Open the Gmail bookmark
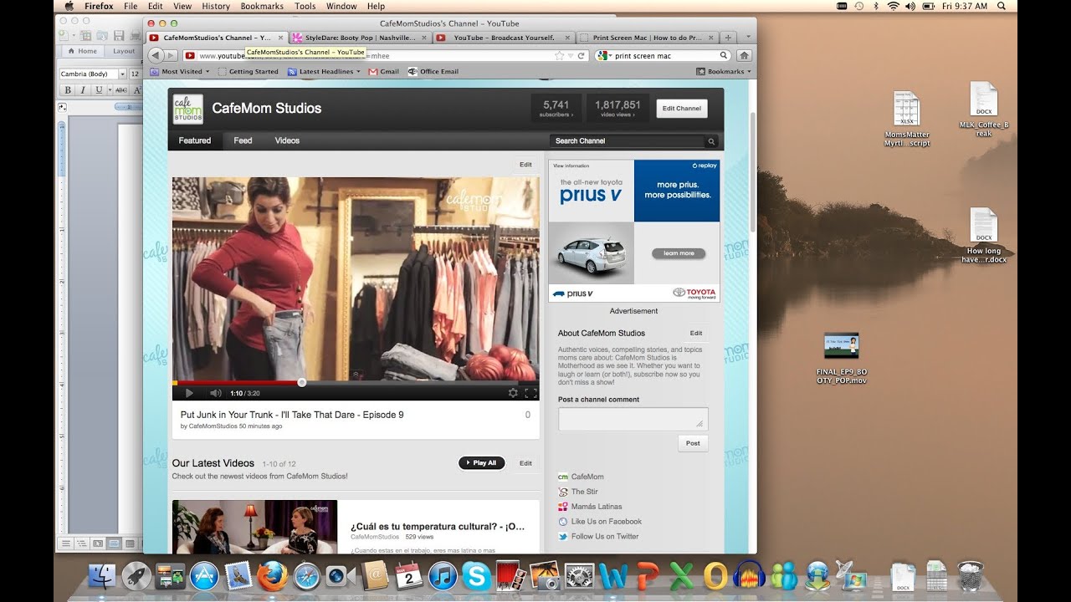This screenshot has width=1071, height=602. tap(384, 72)
